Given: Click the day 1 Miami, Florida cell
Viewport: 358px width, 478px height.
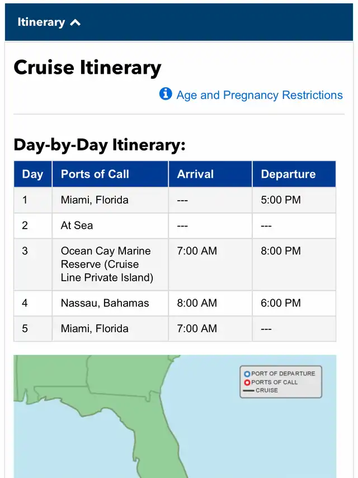Looking at the screenshot, I should point(95,200).
